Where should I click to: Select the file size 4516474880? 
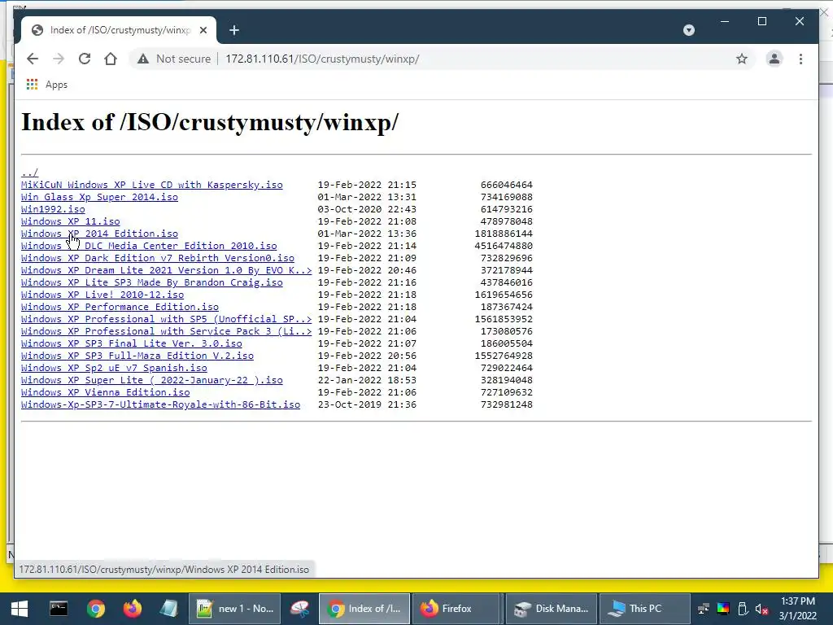[504, 246]
